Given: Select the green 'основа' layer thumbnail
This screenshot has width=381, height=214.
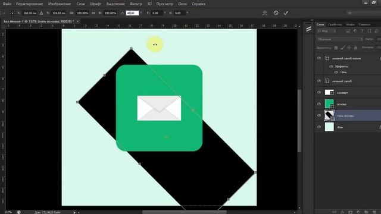Looking at the screenshot, I should (329, 104).
